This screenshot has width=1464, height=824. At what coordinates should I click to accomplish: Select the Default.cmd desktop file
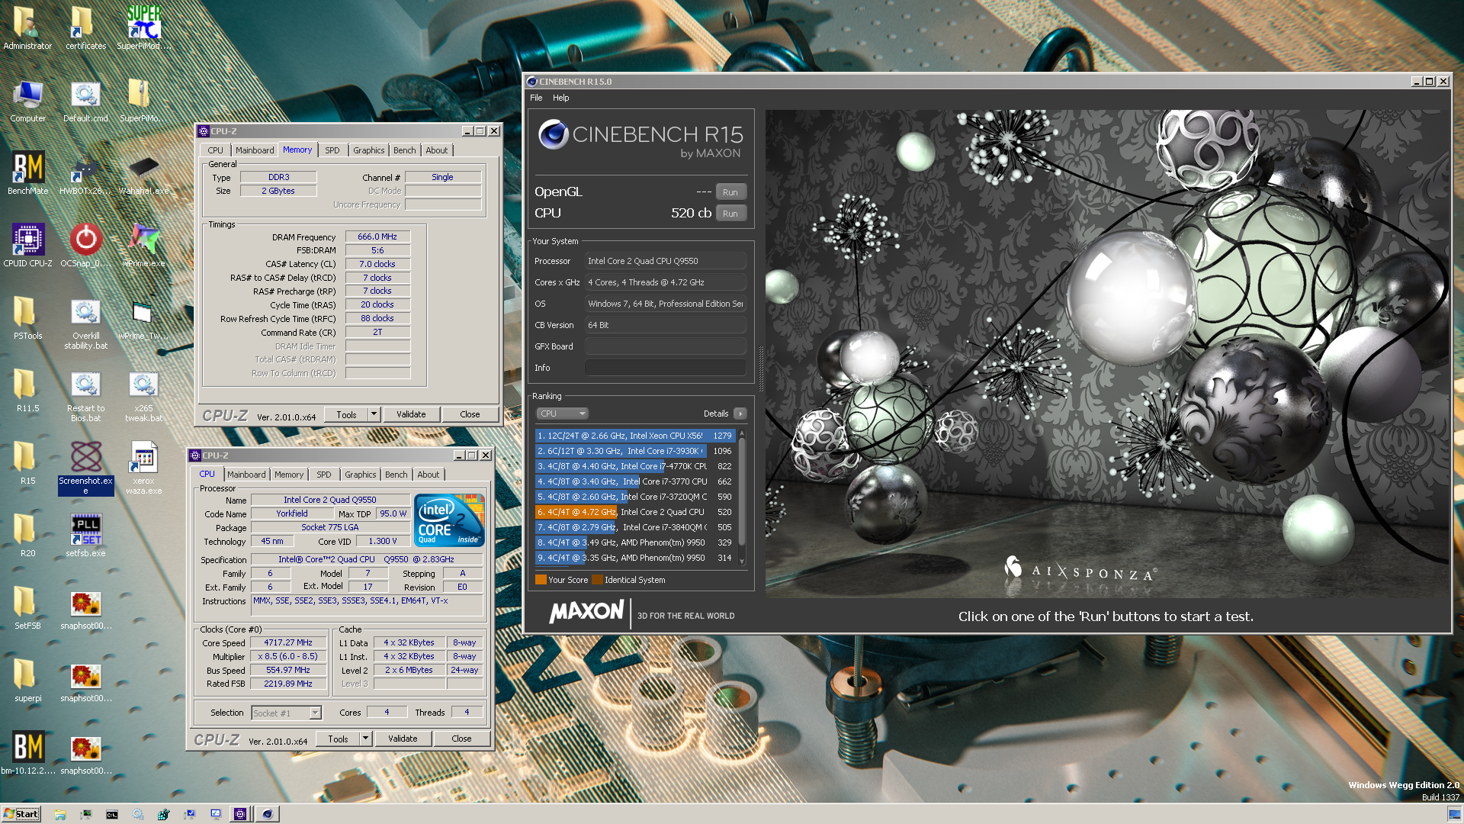tap(85, 100)
